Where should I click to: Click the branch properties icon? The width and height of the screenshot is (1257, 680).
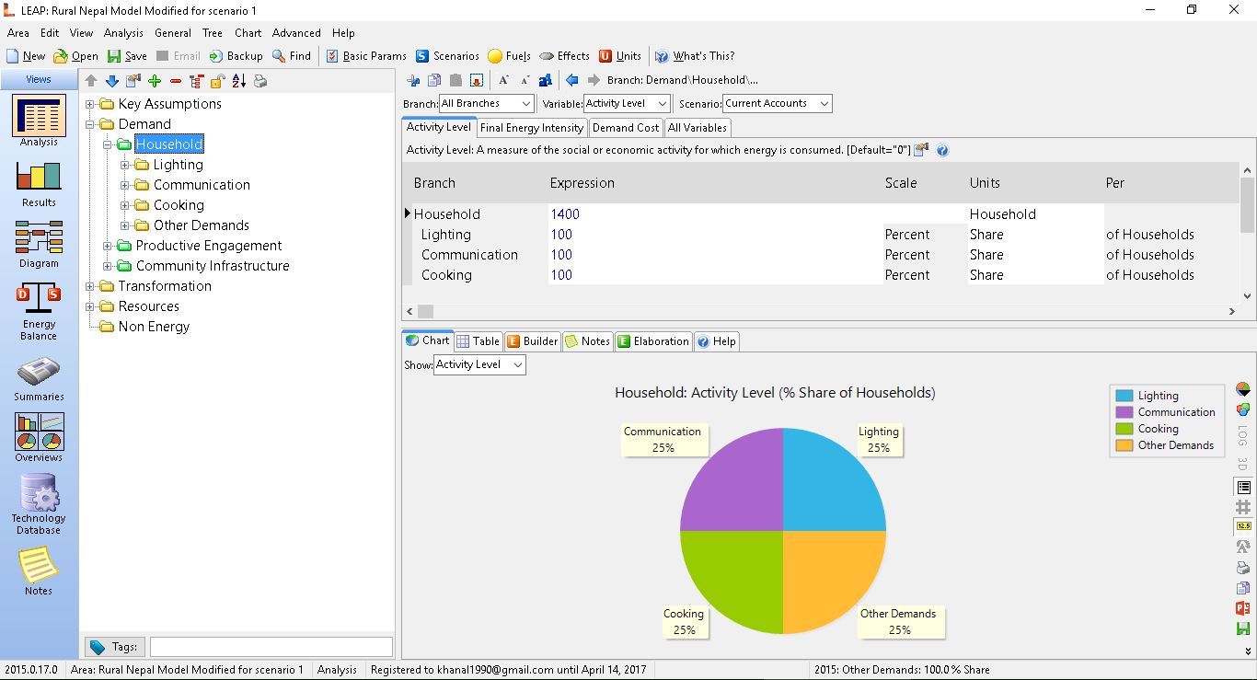coord(133,81)
